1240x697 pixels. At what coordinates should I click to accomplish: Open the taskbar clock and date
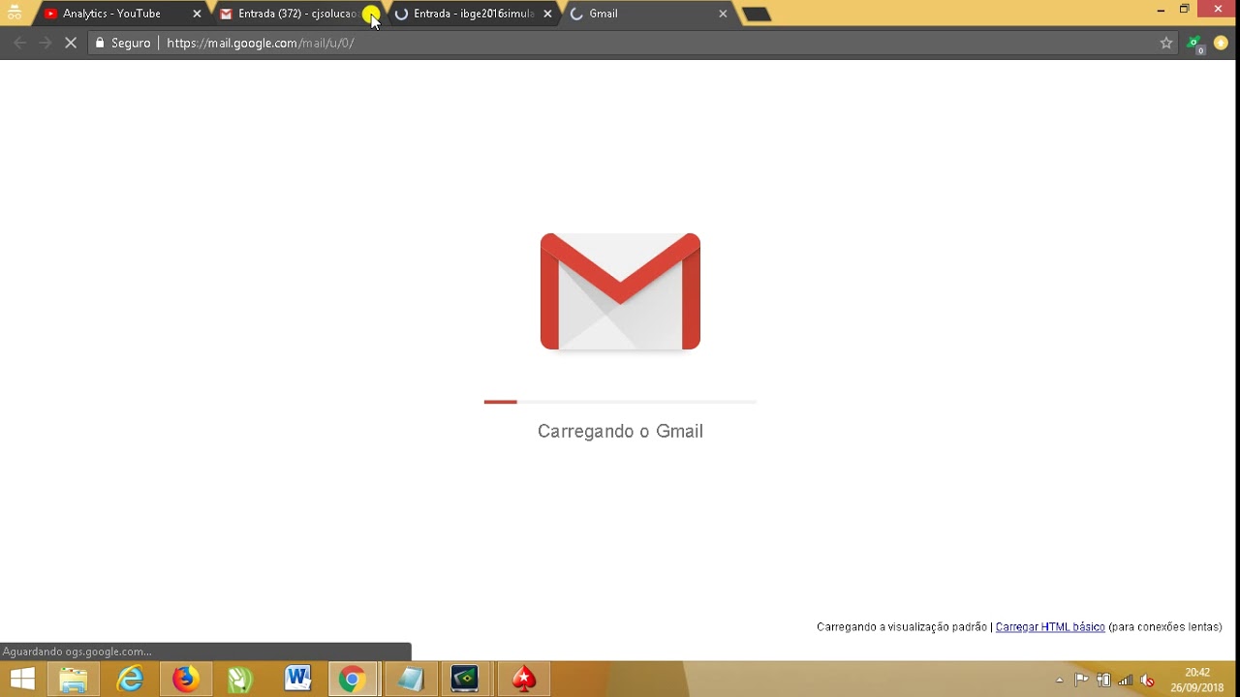coord(1197,680)
